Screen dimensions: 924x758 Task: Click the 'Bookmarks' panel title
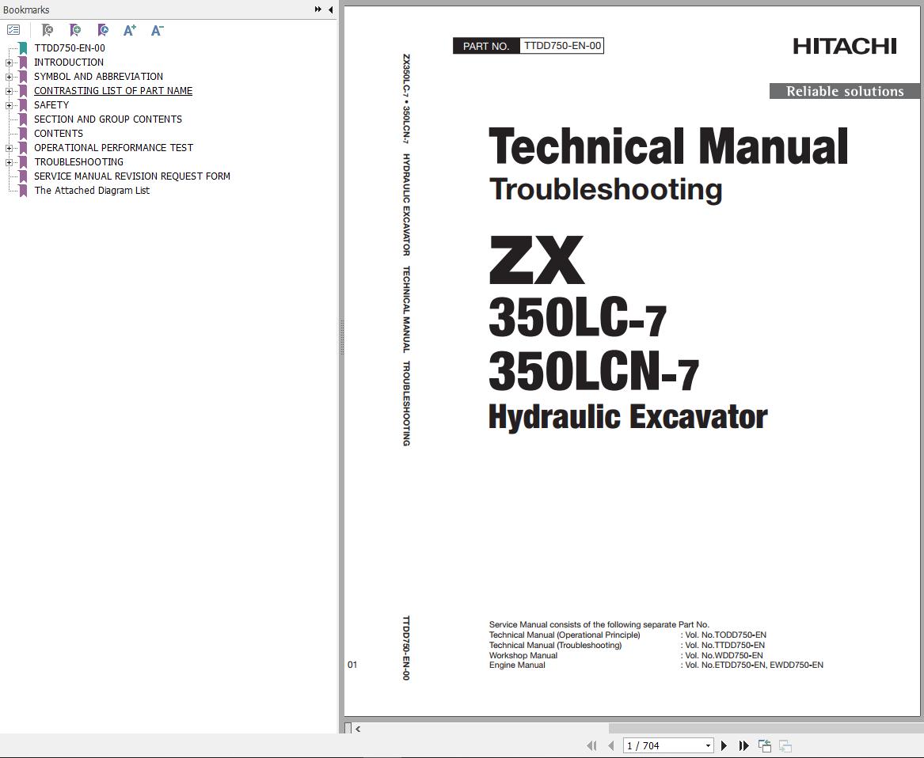tap(26, 10)
